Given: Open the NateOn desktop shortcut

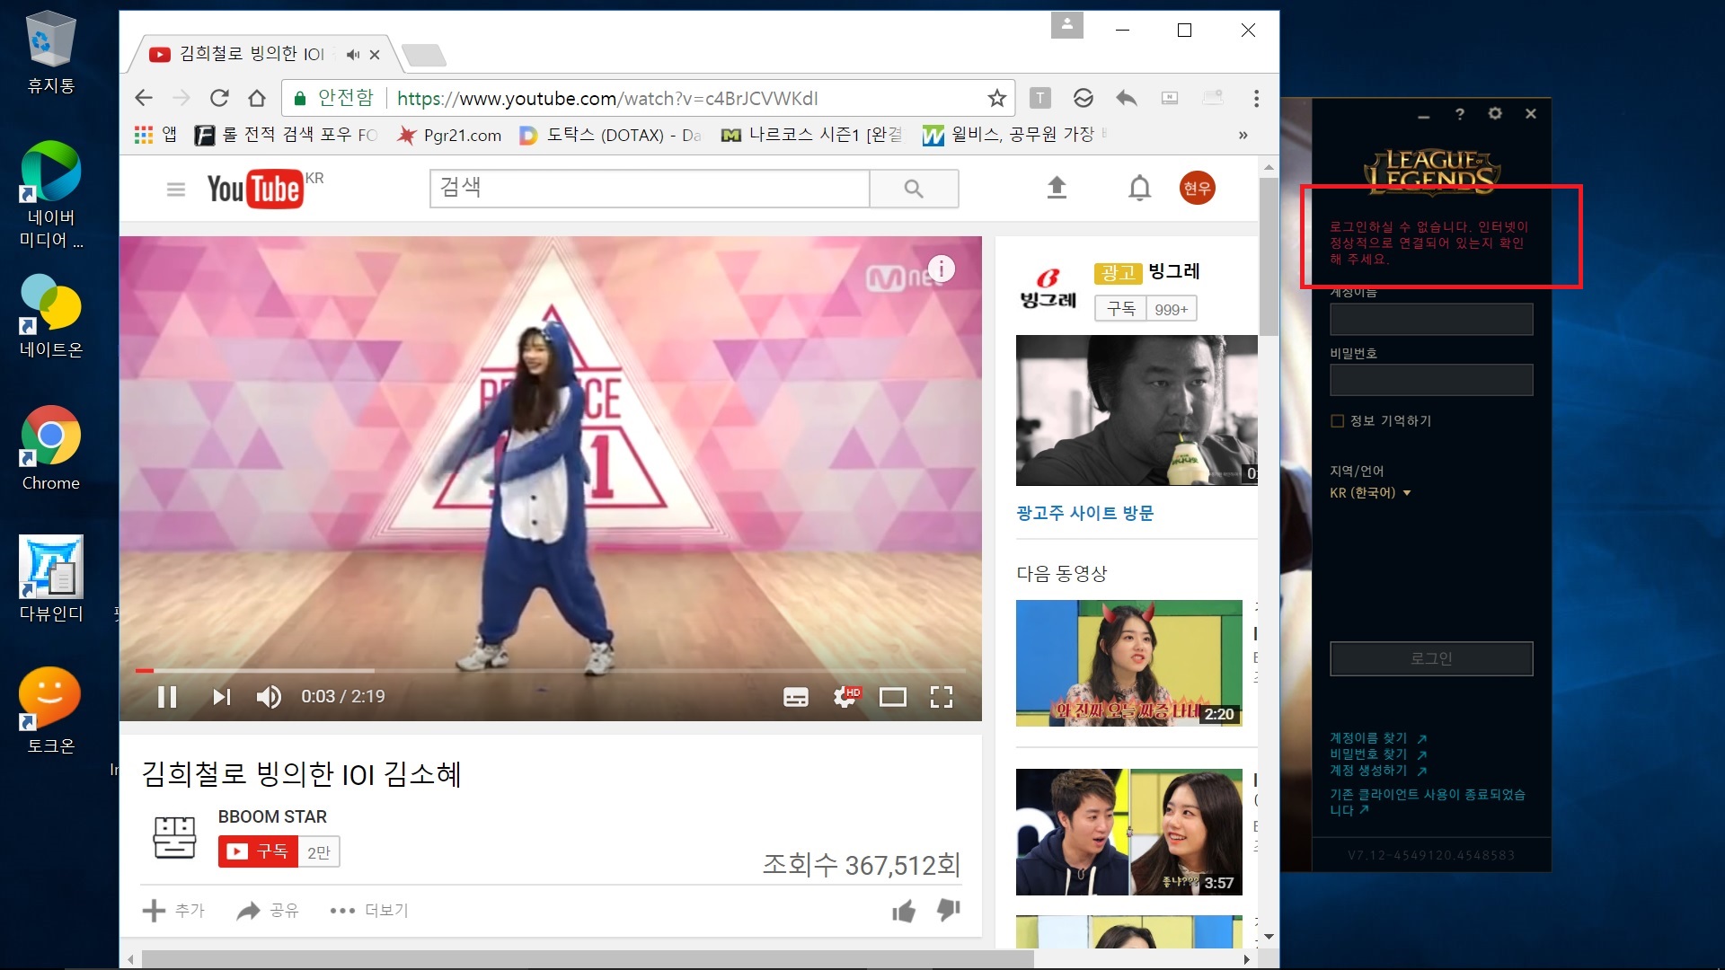Looking at the screenshot, I should tap(50, 316).
